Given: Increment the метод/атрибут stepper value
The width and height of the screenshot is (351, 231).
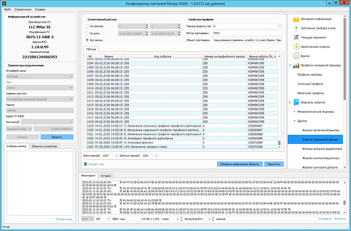Looking at the screenshot, I should tap(213, 218).
